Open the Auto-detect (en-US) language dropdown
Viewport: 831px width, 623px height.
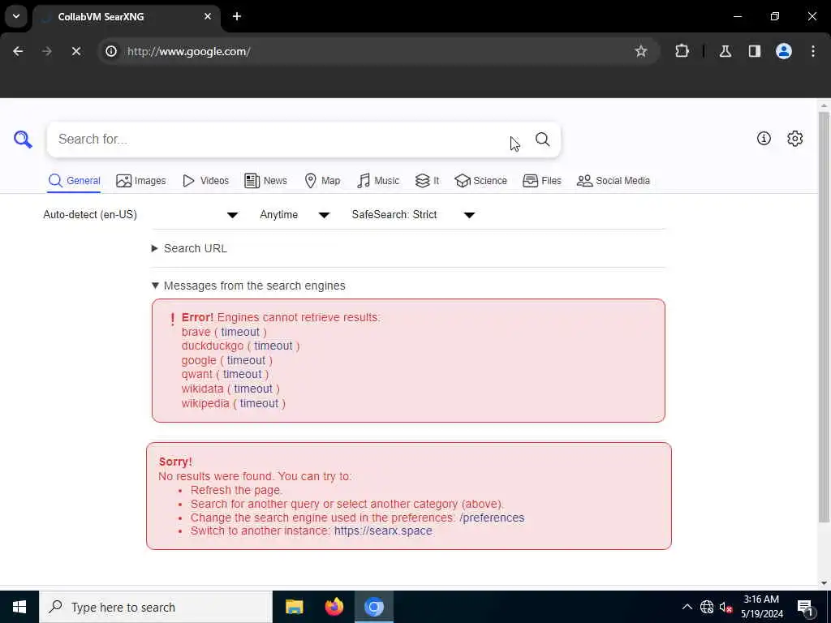[140, 214]
